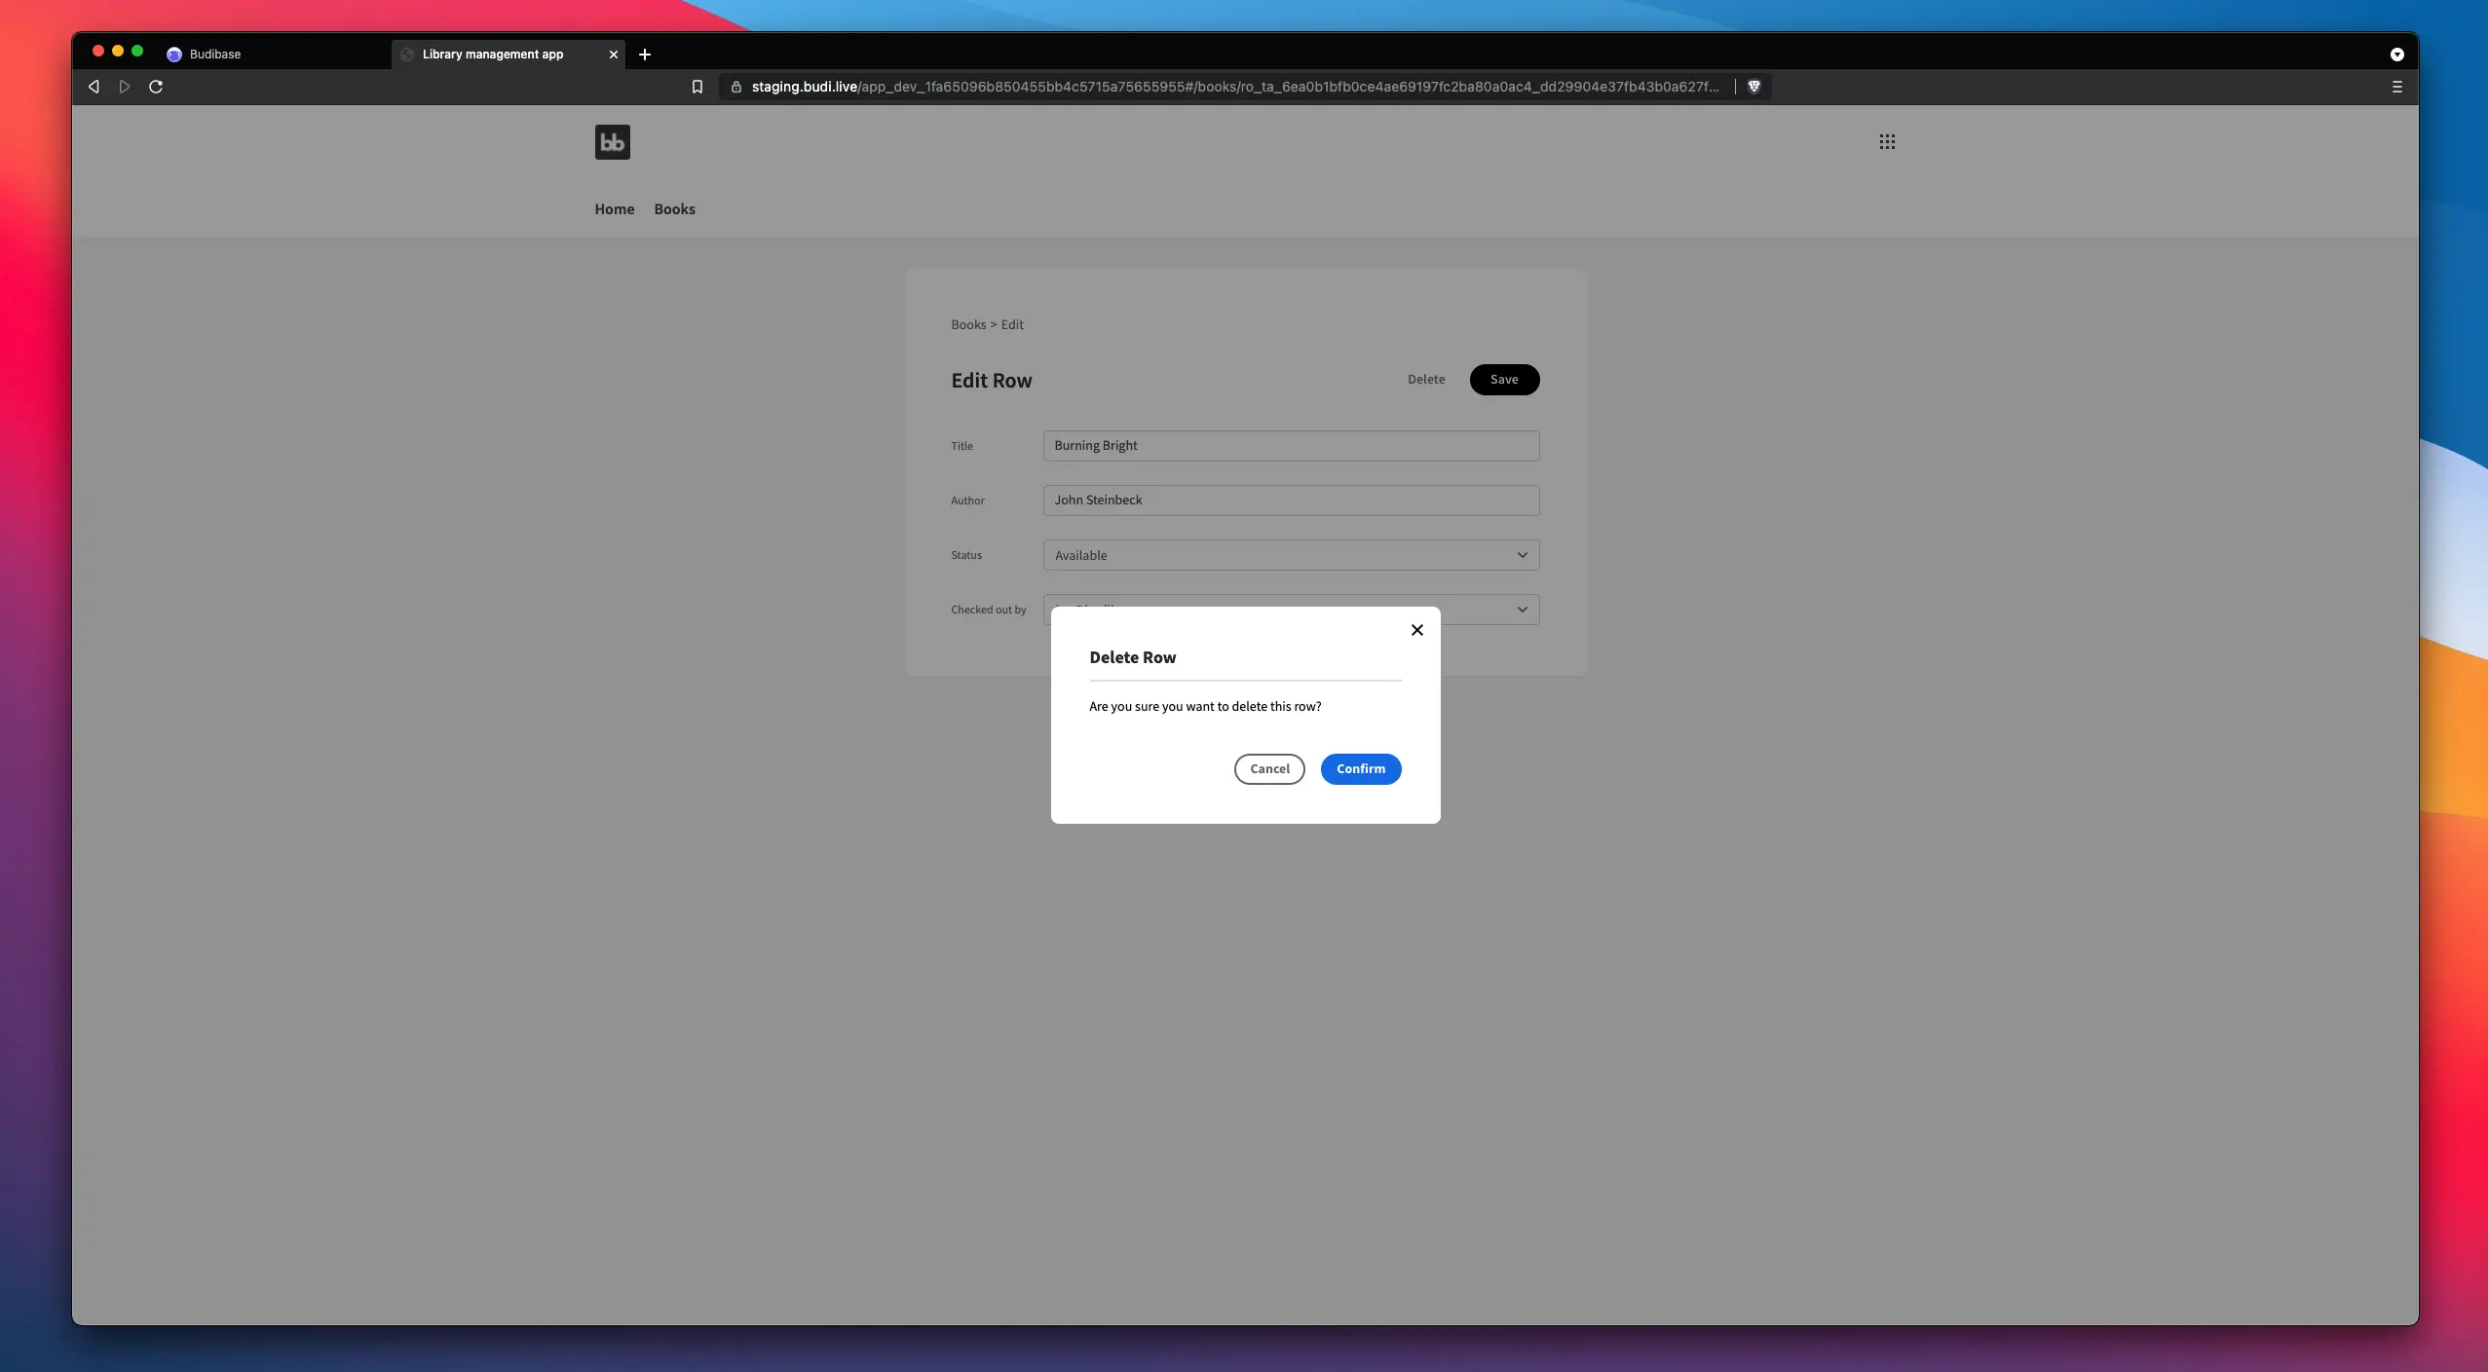Click the Title input field
The width and height of the screenshot is (2488, 1372).
click(x=1290, y=444)
